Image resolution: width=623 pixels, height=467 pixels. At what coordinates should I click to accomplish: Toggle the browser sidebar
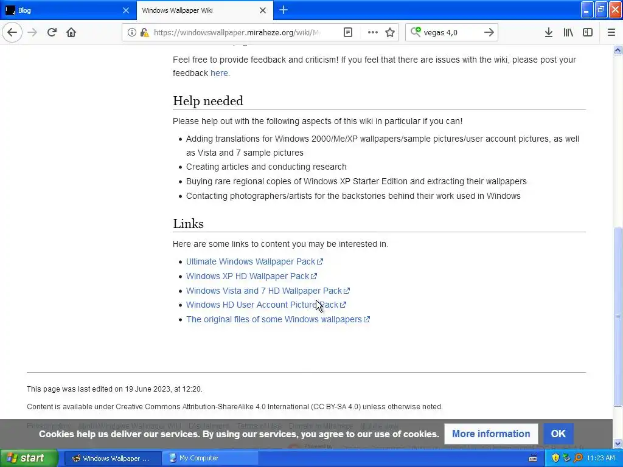pos(588,32)
